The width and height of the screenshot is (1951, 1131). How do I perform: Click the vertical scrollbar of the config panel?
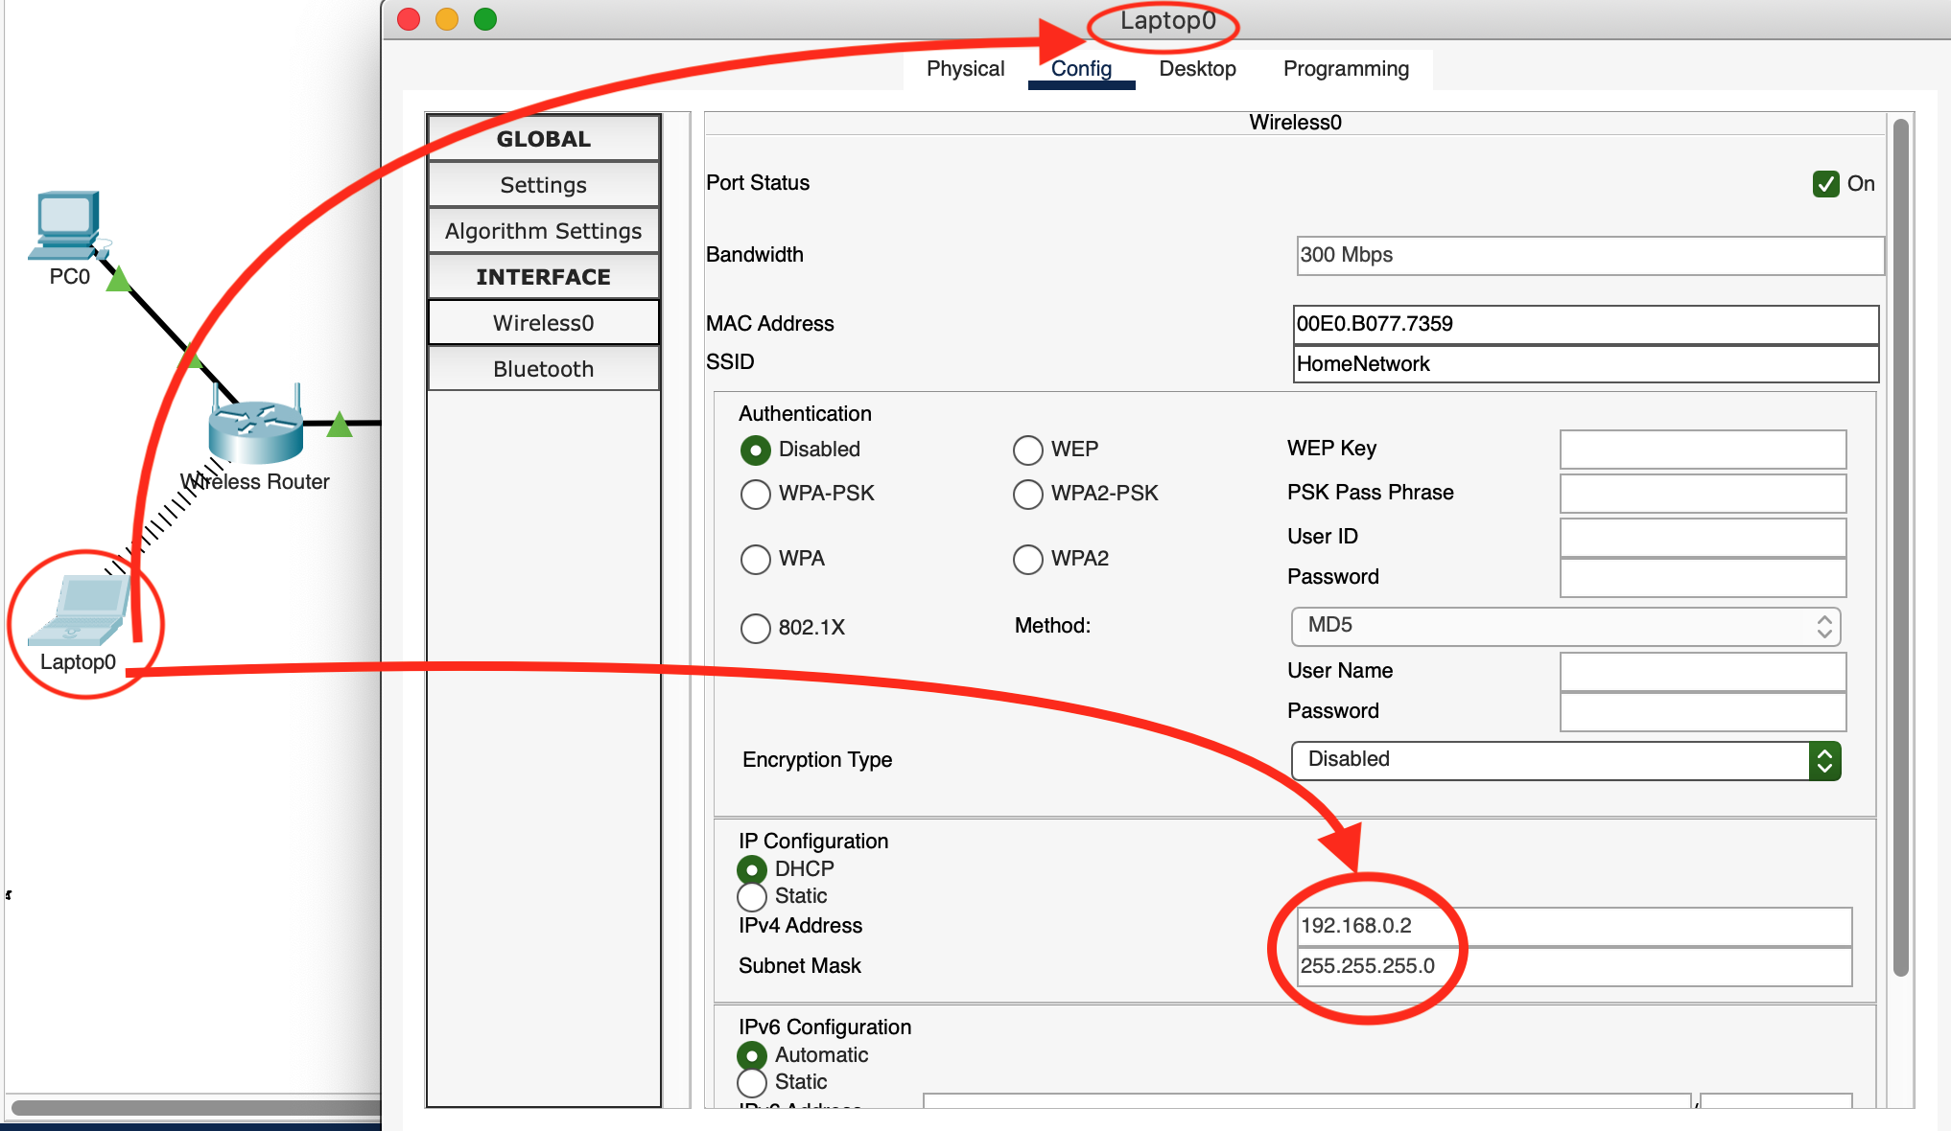1900,546
